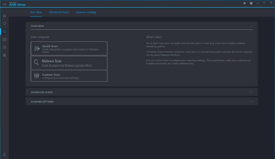
Task: Expand the Scheduled Scans section
Action: pos(142,92)
